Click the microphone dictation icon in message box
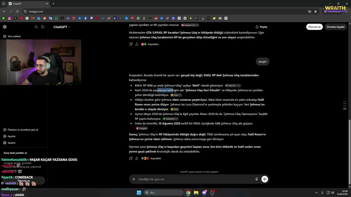 tap(257, 179)
